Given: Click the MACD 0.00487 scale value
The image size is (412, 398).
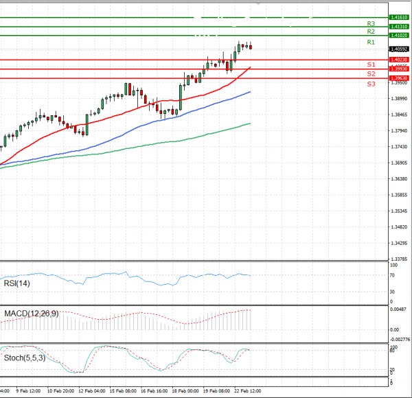Looking at the screenshot, I should pos(398,309).
